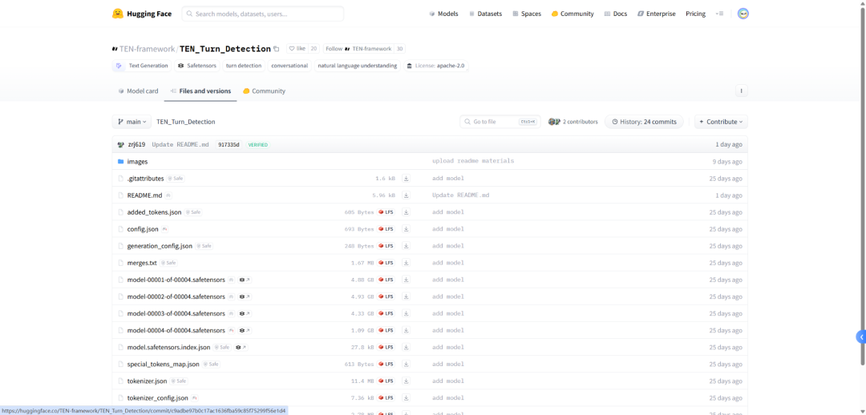Open the main branch dropdown
This screenshot has height=415, width=866.
click(132, 122)
